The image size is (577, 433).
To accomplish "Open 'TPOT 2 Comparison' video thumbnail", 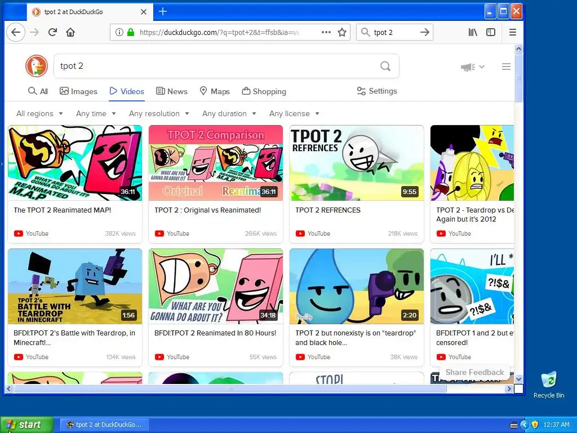I will [216, 163].
